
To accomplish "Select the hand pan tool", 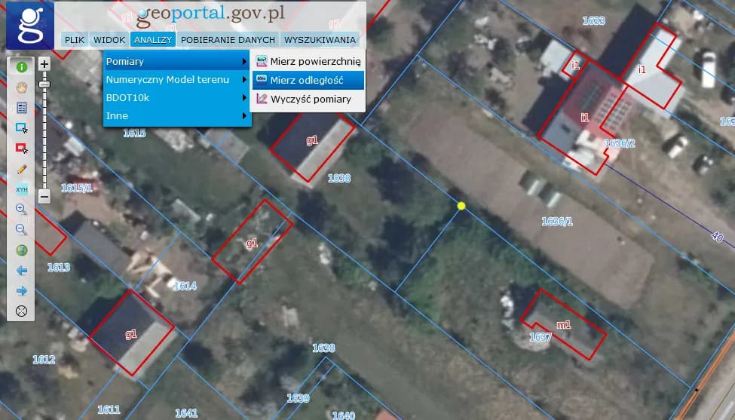I will 21,87.
